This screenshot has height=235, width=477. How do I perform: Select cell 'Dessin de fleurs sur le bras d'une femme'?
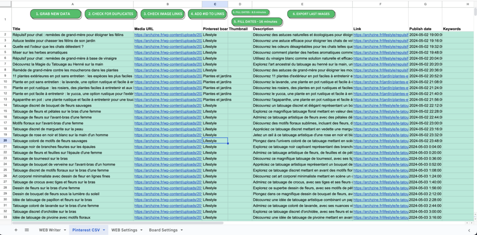pos(73,188)
